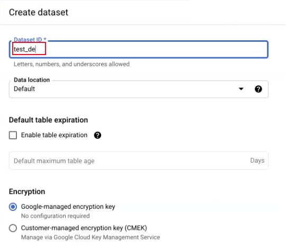Viewport: 286px width, 248px height.
Task: Click the Data location field label
Action: click(x=32, y=80)
